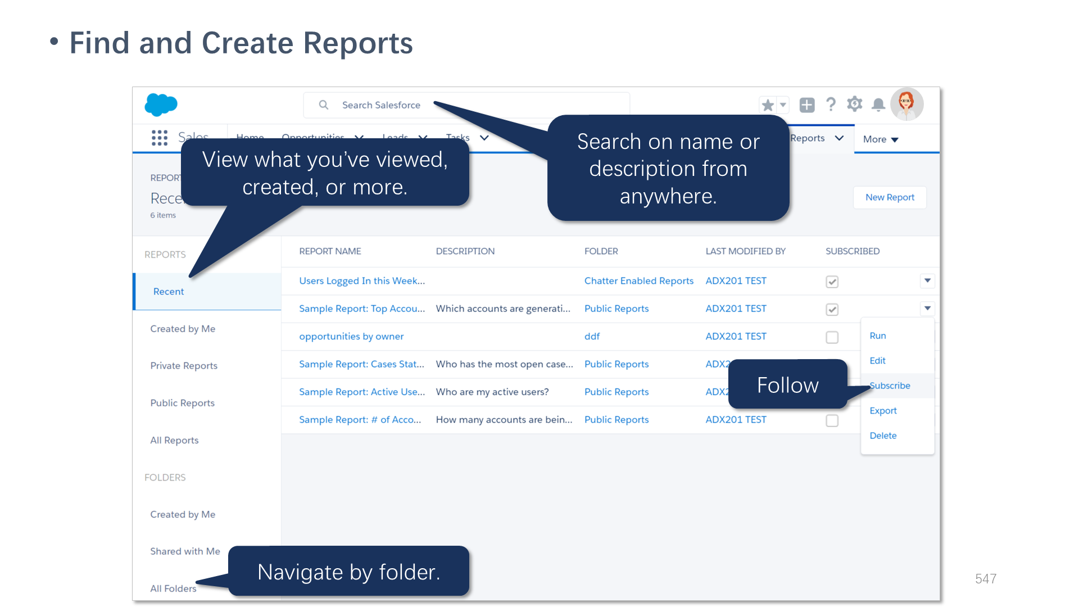
Task: Select Public Reports in sidebar
Action: pos(182,403)
